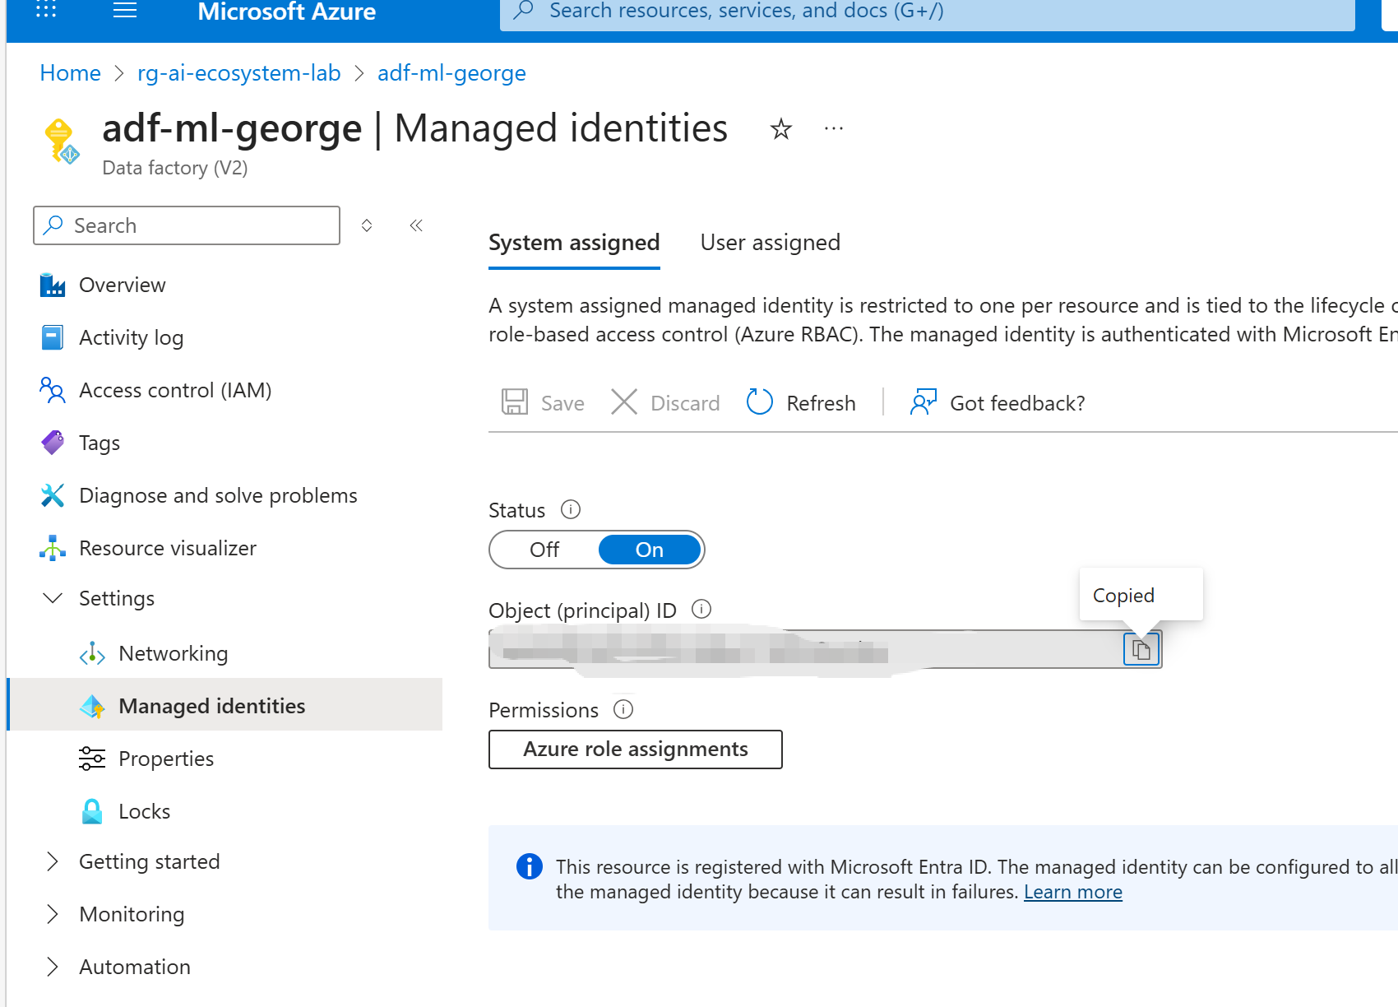Click info icon next to Status
1398x1007 pixels.
pyautogui.click(x=571, y=509)
